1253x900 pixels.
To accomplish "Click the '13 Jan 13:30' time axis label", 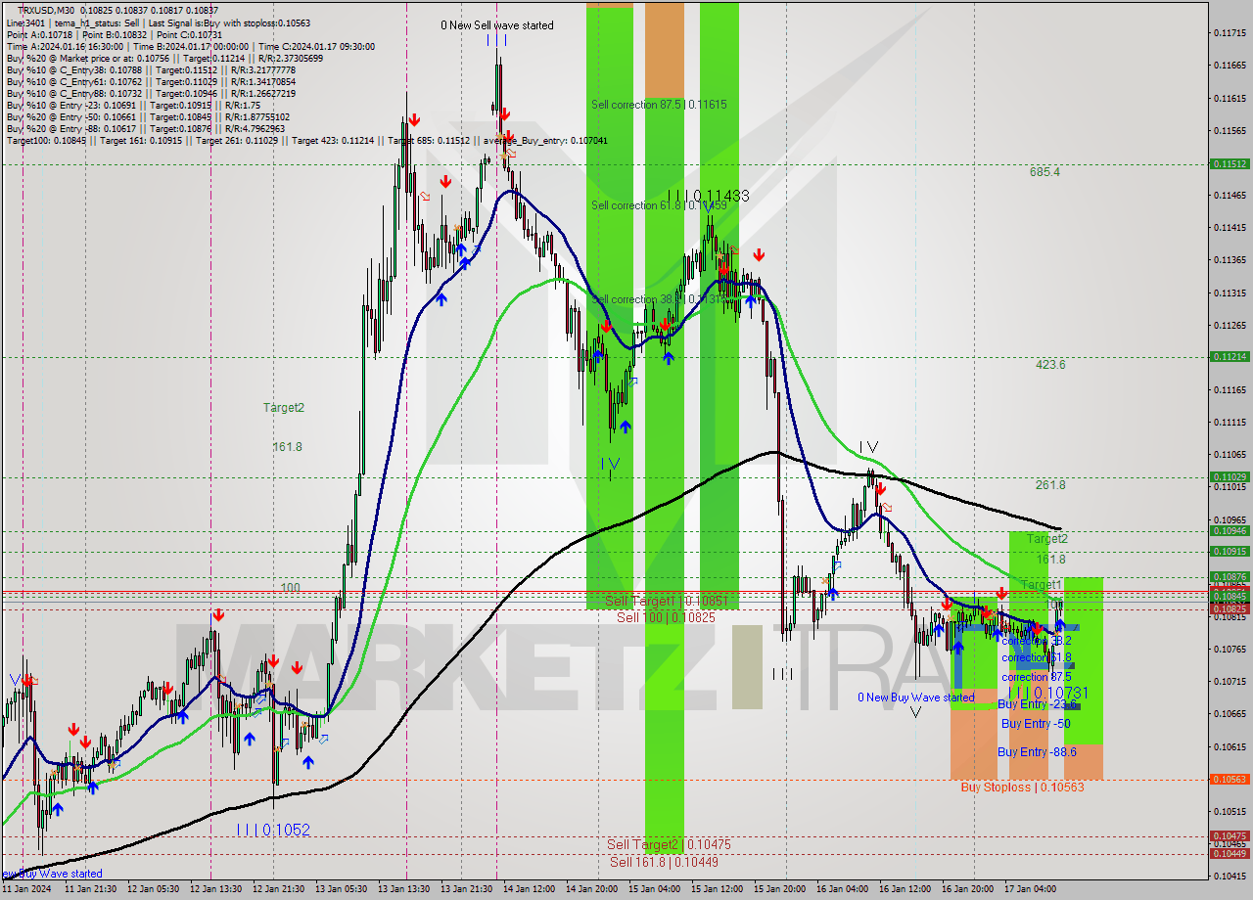I will click(404, 889).
